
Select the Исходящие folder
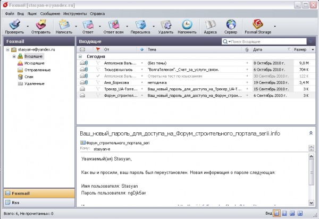pyautogui.click(x=35, y=63)
